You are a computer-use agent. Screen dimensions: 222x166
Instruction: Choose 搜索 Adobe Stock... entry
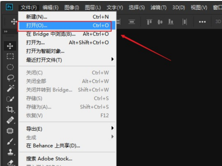point(67,159)
